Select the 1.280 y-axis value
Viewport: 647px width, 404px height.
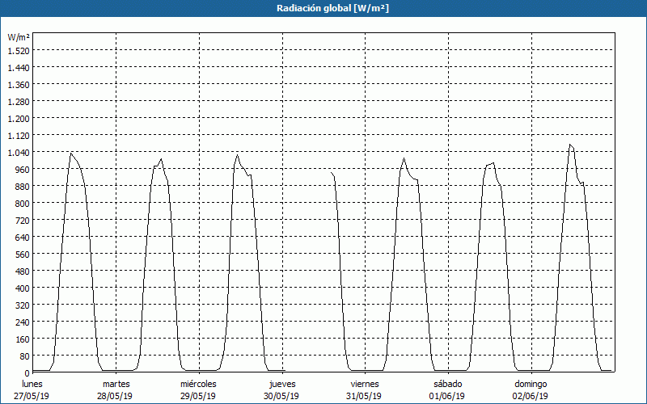(19, 102)
